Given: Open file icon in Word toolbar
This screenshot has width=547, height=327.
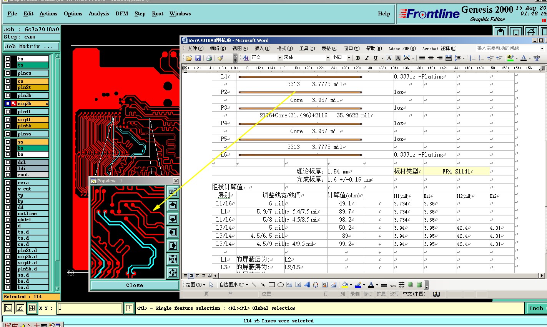Looking at the screenshot, I should [x=189, y=58].
